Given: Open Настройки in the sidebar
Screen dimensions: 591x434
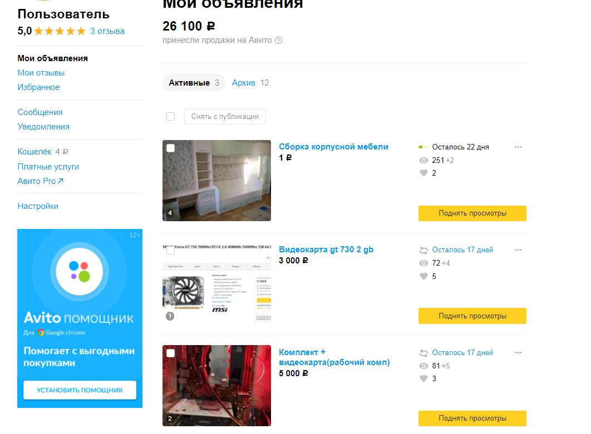Looking at the screenshot, I should pos(38,206).
